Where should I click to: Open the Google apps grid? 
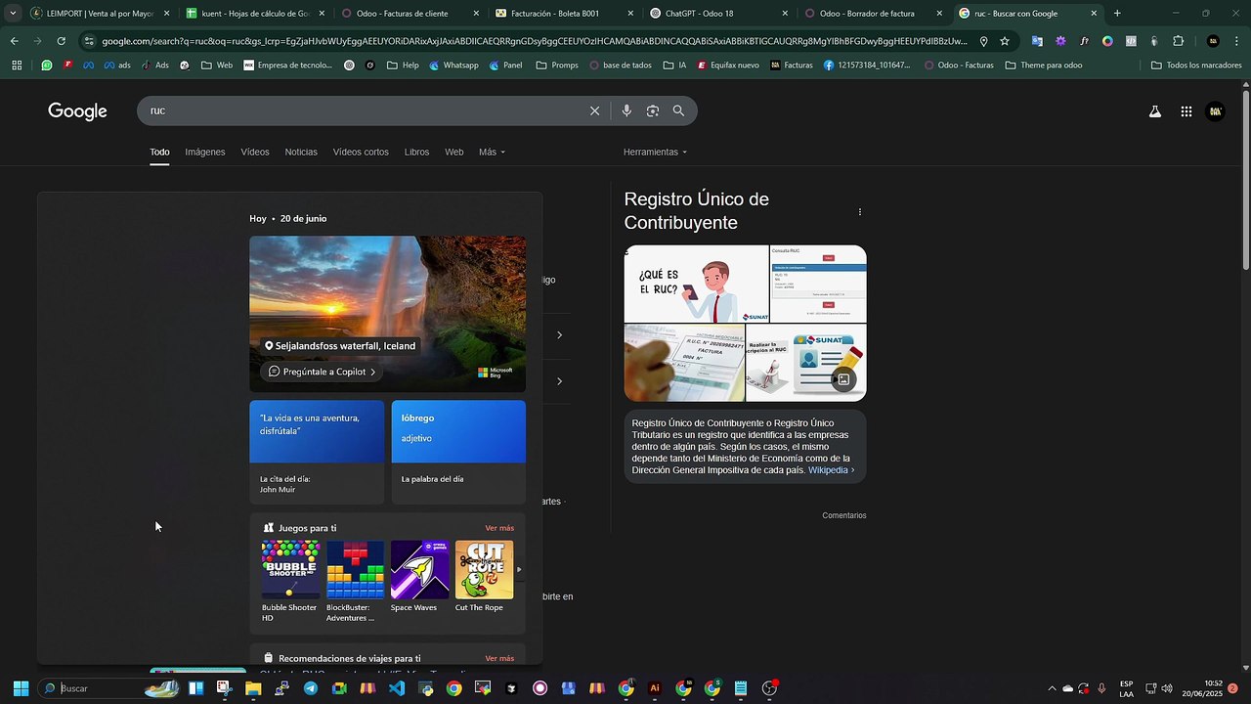click(x=1186, y=111)
